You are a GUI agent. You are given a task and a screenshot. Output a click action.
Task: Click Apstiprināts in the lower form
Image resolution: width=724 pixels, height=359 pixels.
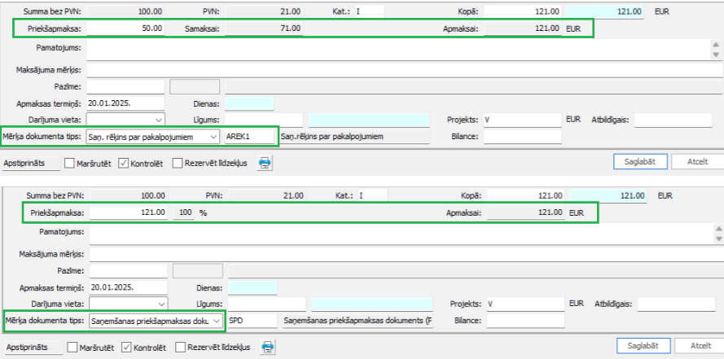(x=33, y=348)
